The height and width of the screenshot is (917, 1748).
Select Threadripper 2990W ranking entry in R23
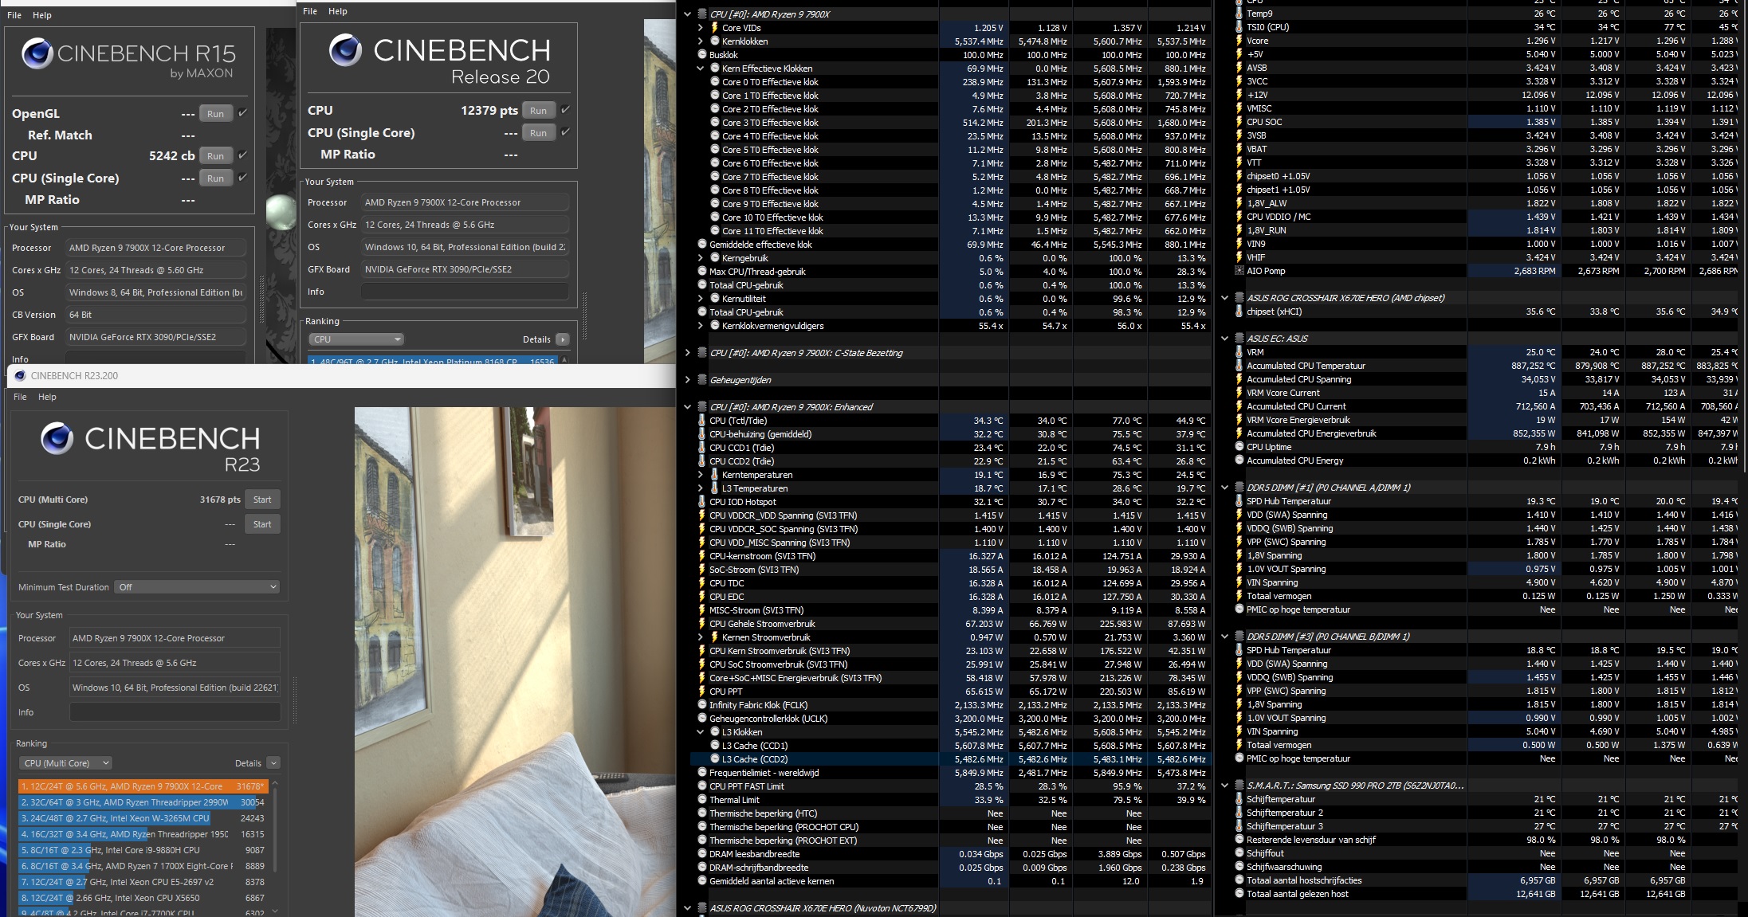coord(143,802)
